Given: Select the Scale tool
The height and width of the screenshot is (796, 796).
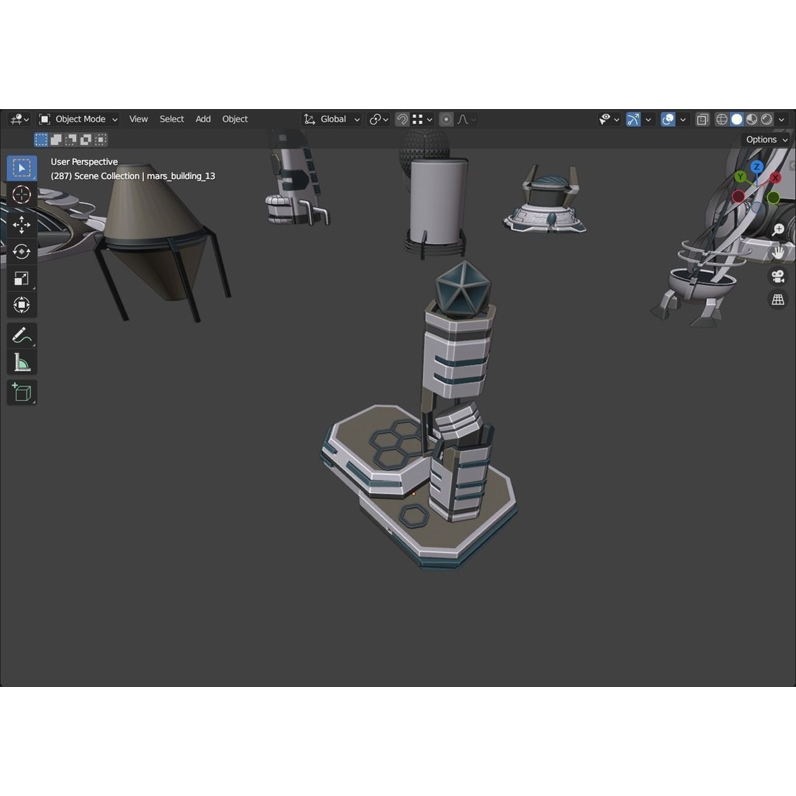Looking at the screenshot, I should coord(21,278).
